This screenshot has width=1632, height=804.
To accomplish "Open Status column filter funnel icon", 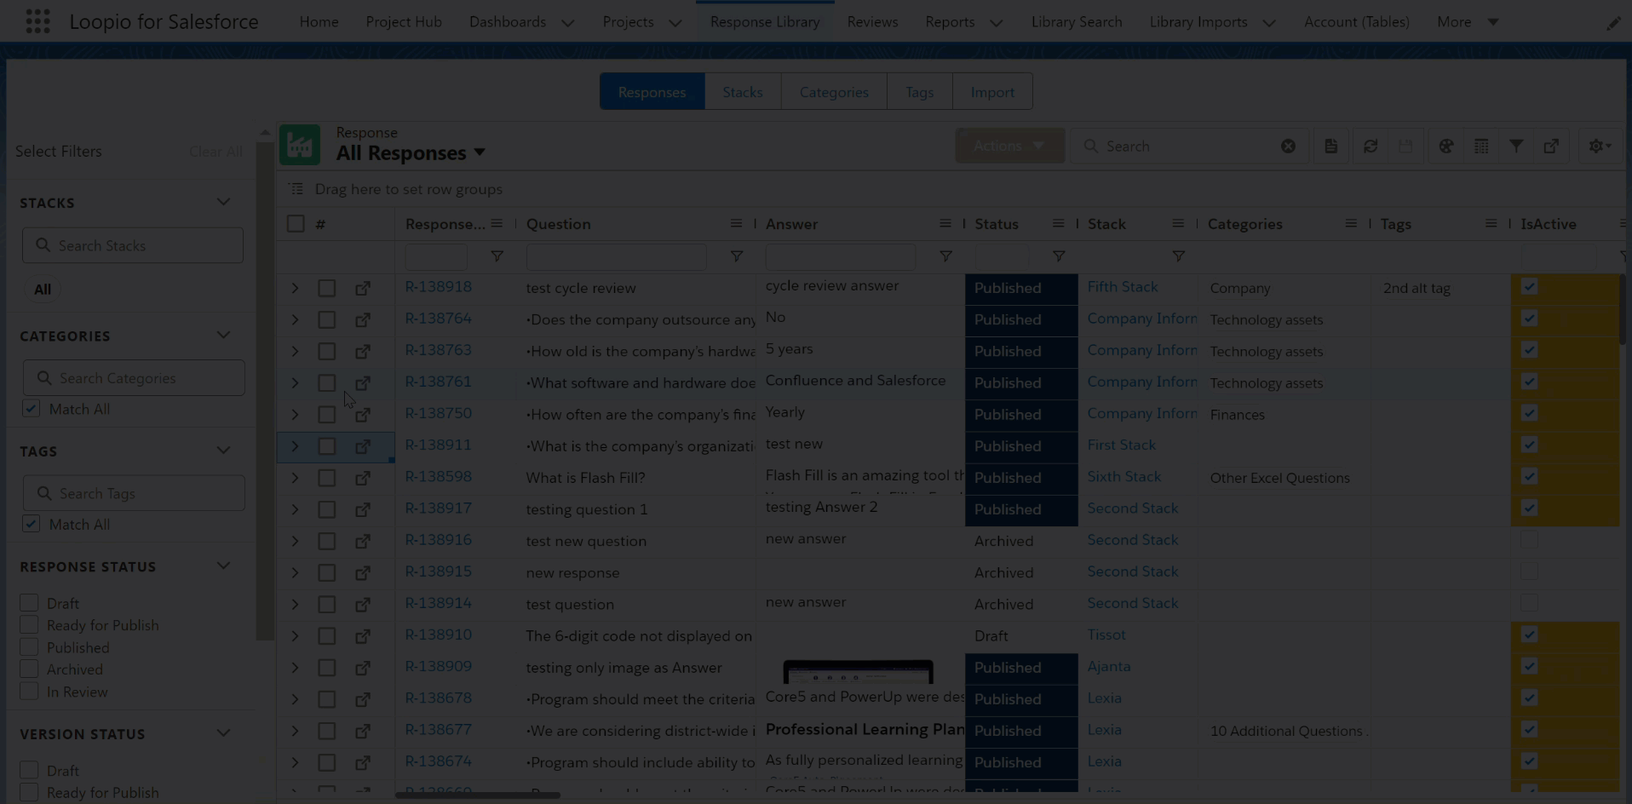I will [1059, 256].
